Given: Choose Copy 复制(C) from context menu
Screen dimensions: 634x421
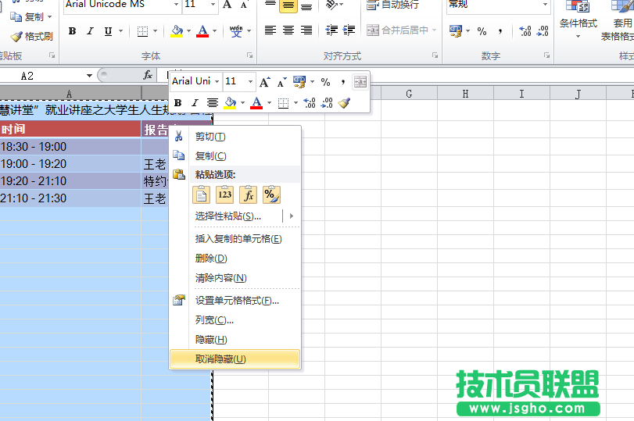Looking at the screenshot, I should [x=235, y=156].
